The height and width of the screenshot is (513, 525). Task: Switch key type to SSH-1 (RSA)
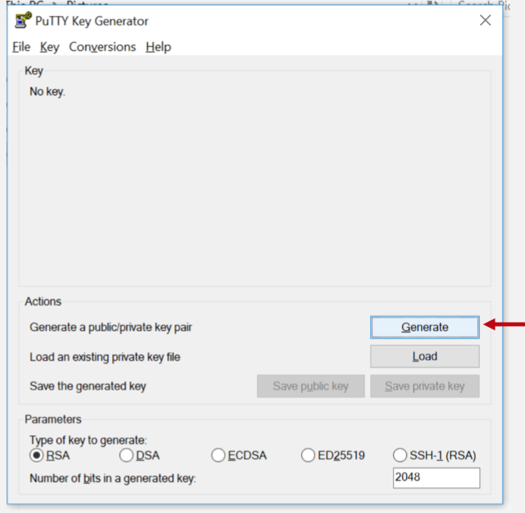click(399, 456)
